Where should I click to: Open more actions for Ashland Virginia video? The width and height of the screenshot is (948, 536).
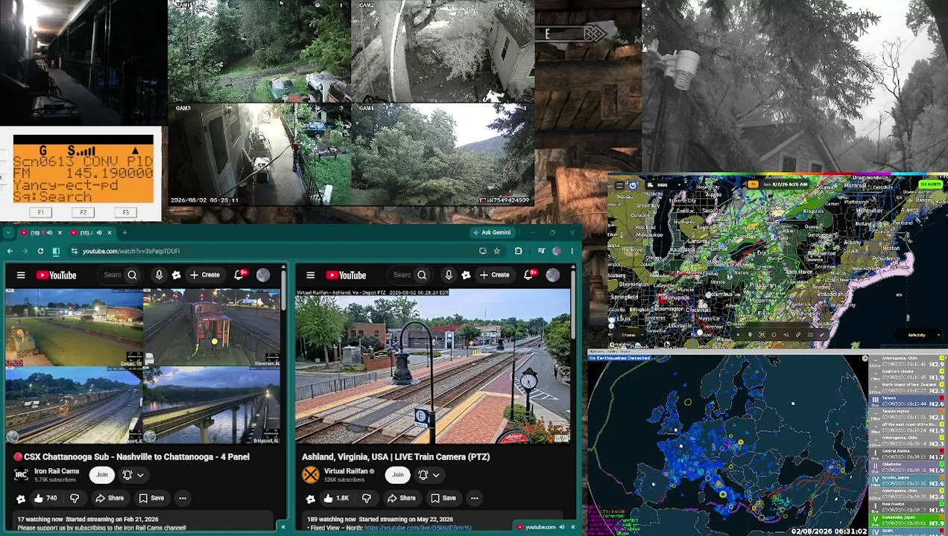474,498
